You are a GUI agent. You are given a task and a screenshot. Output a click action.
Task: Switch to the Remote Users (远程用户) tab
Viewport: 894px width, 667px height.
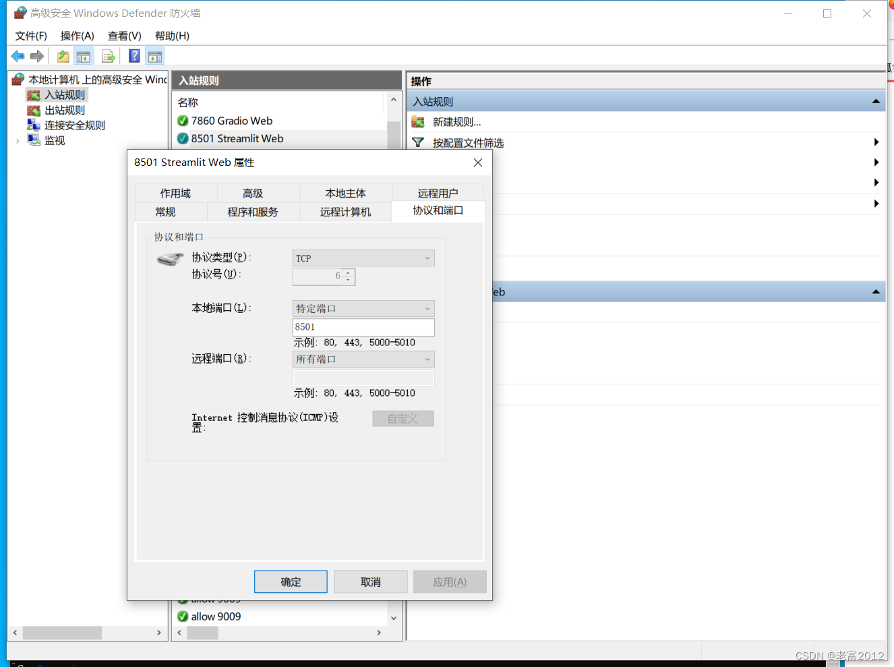438,193
